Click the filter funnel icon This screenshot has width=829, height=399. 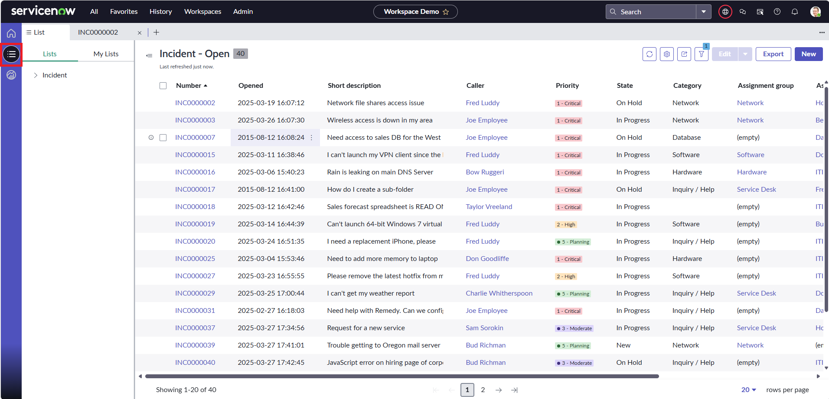click(701, 54)
